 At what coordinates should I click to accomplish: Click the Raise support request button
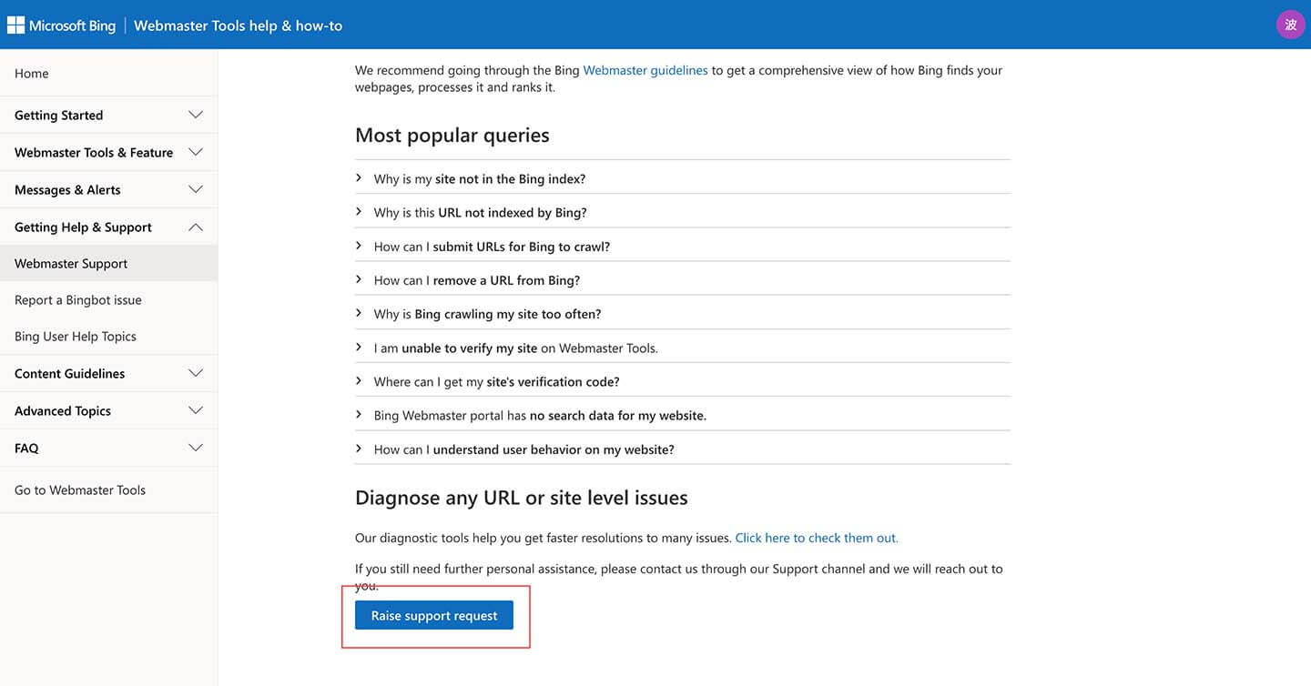click(434, 616)
